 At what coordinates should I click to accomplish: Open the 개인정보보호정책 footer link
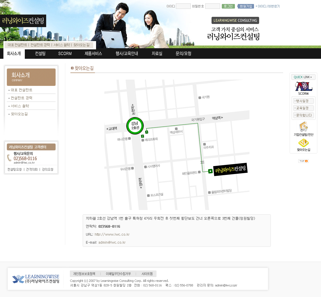pyautogui.click(x=84, y=274)
